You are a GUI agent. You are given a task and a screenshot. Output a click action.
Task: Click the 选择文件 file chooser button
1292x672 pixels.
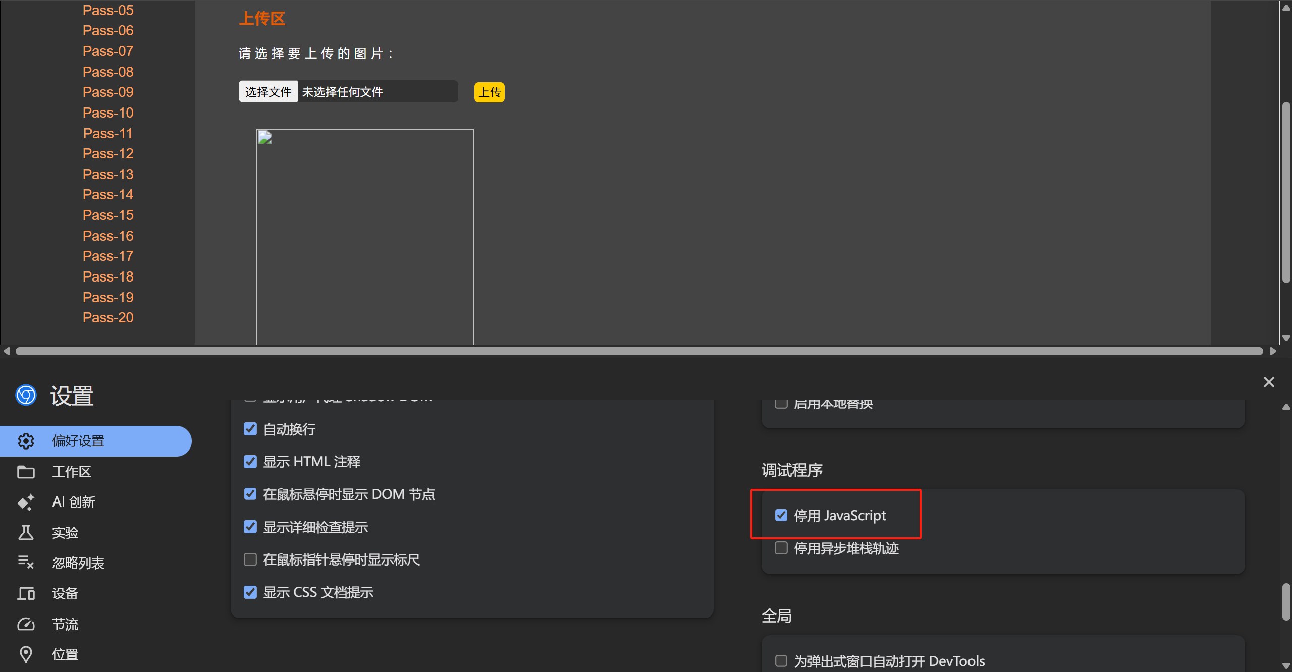[268, 92]
